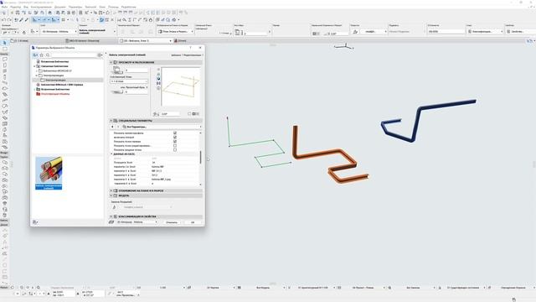Open layer dropdown at dialog bottom
This screenshot has width=536, height=302.
[x=137, y=222]
